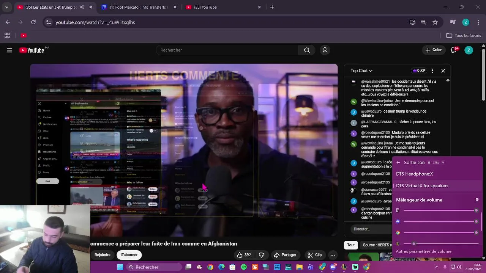Mute Discord in the volume mixer
Viewport: 486px width, 273px height.
(x=398, y=221)
